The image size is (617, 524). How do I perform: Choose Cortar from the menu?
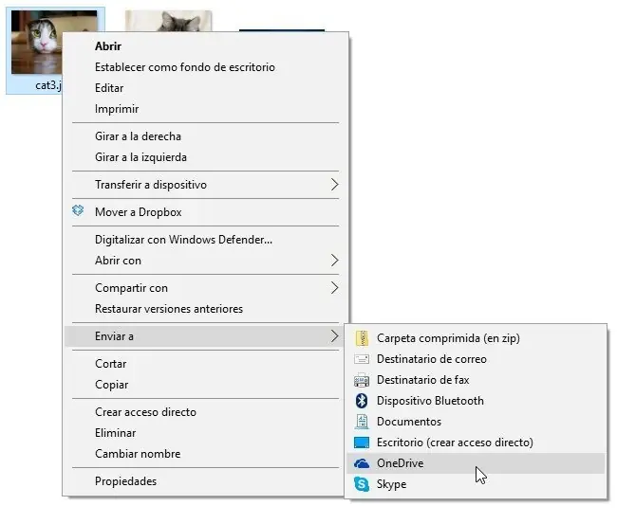205,363
